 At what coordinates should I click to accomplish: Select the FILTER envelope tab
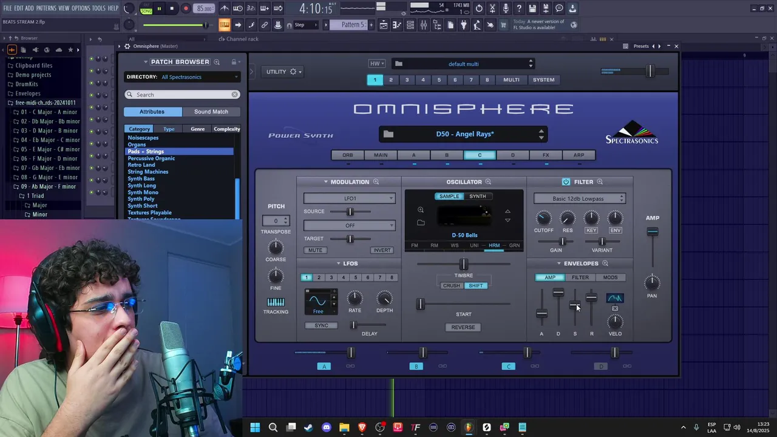pyautogui.click(x=580, y=277)
